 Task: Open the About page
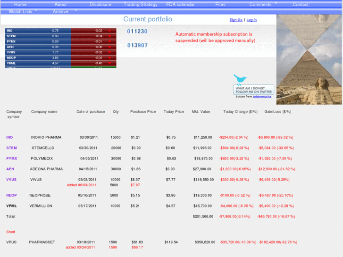pyautogui.click(x=60, y=4)
